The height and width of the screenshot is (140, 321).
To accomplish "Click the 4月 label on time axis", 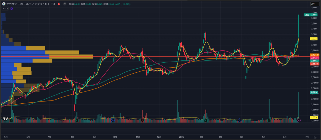I will click(x=242, y=137).
